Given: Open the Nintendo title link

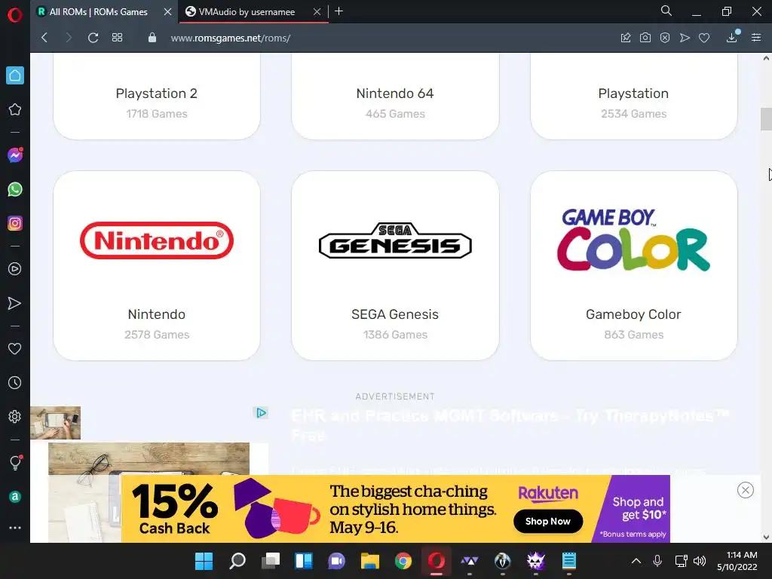Looking at the screenshot, I should [157, 314].
